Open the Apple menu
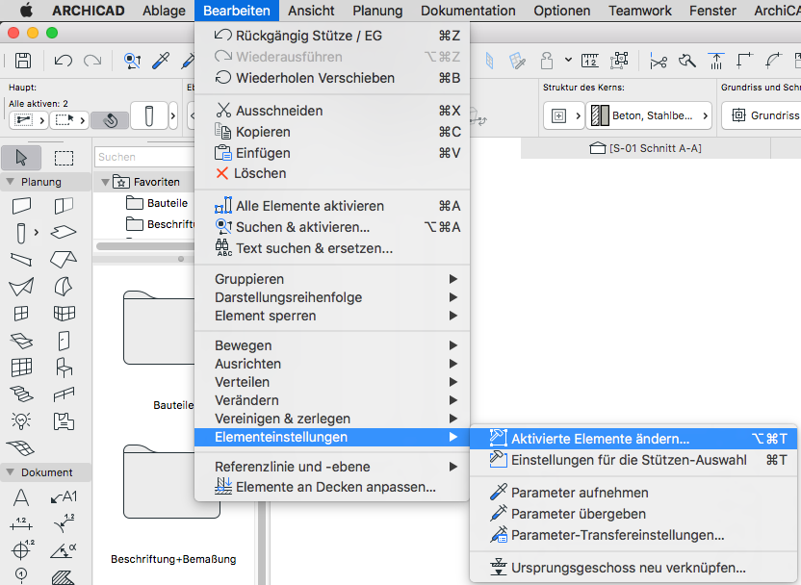The image size is (801, 585). pyautogui.click(x=26, y=11)
